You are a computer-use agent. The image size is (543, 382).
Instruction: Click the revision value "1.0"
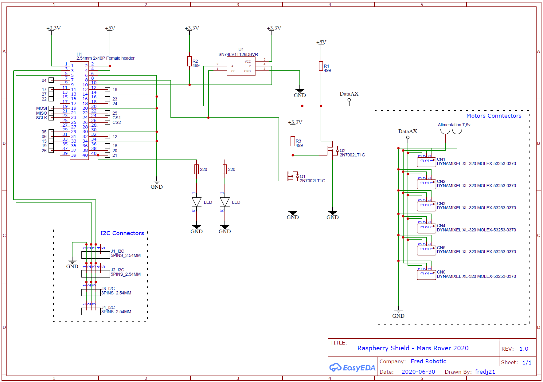[524, 349]
